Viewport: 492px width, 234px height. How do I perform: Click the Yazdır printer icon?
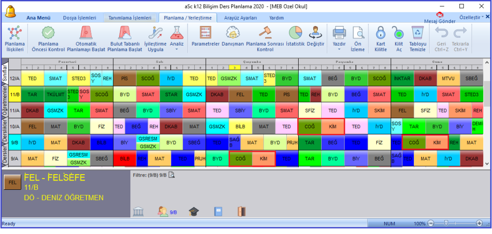pos(339,32)
